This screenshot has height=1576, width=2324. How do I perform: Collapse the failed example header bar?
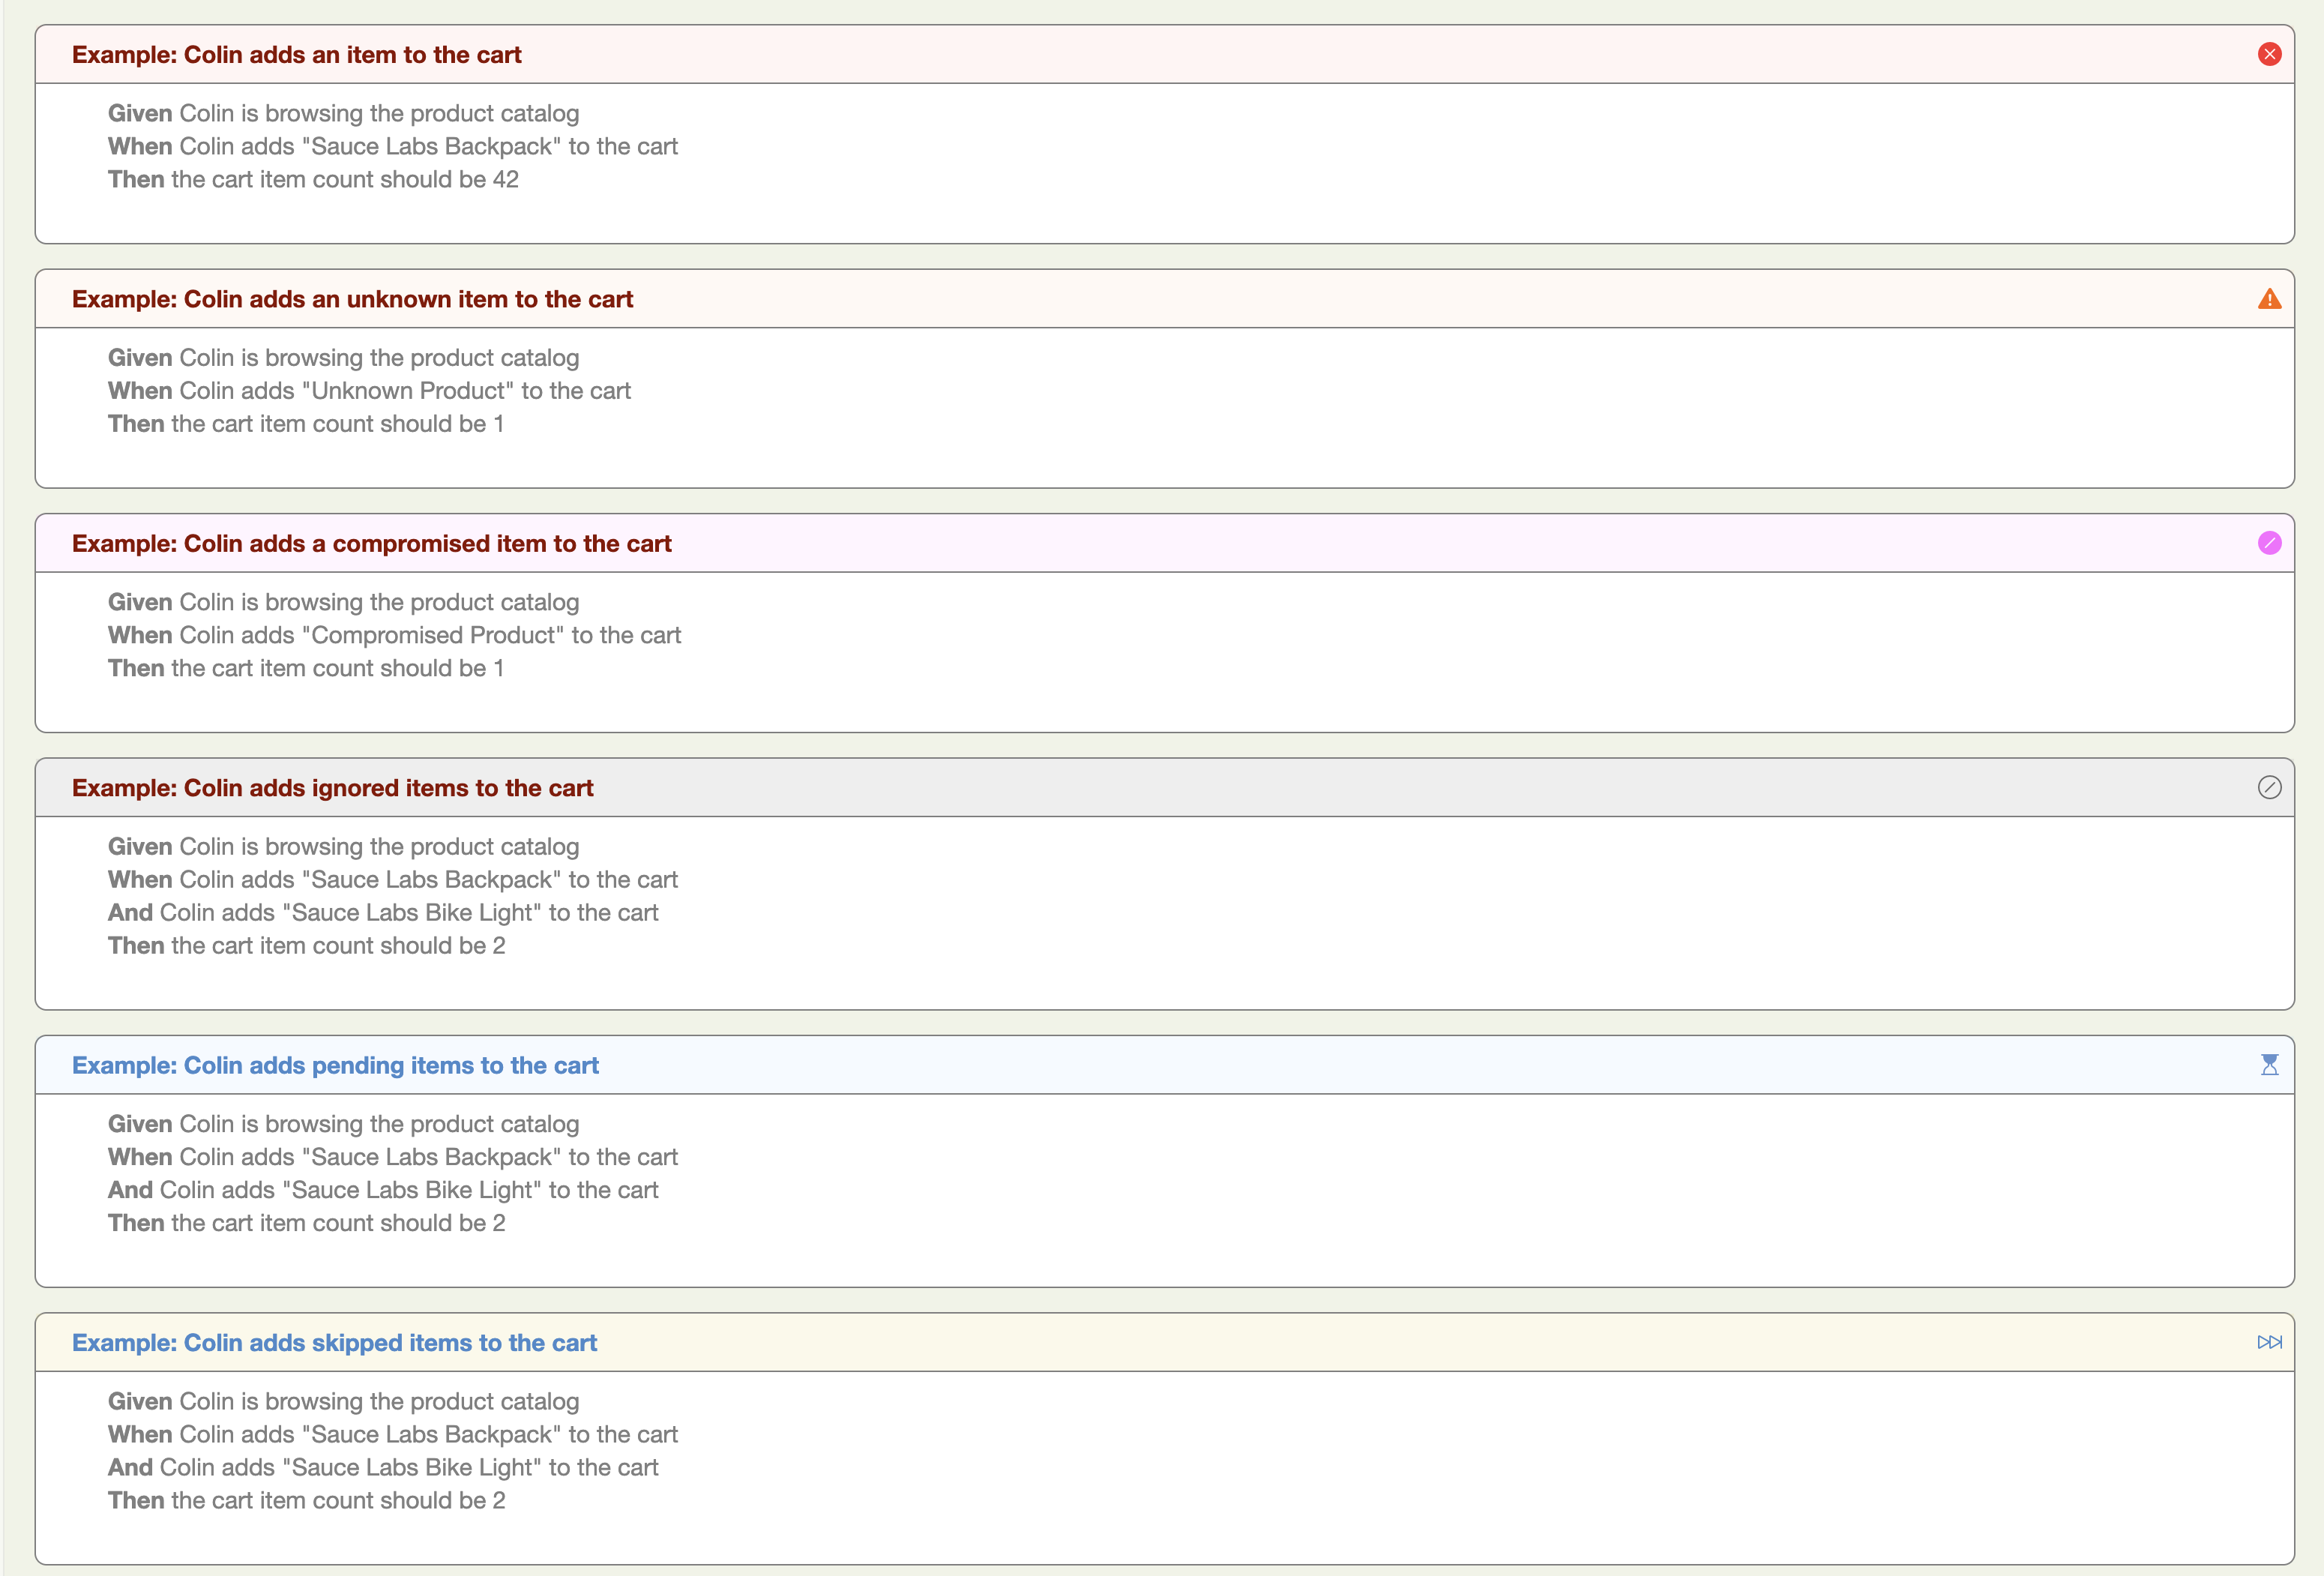pyautogui.click(x=1300, y=55)
